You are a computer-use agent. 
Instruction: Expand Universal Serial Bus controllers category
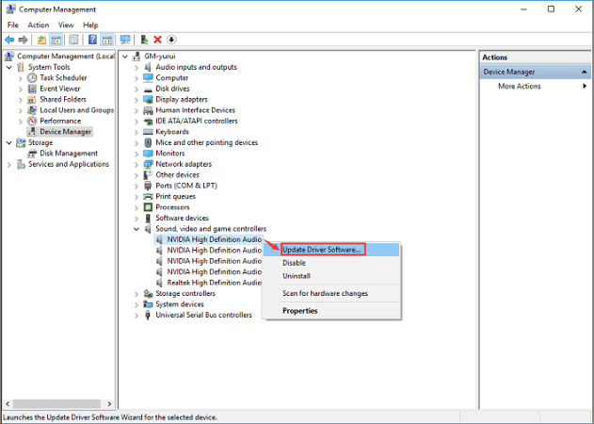136,316
